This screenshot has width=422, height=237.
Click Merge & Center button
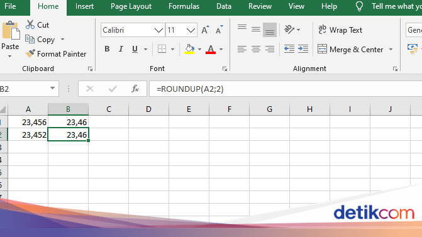click(350, 50)
